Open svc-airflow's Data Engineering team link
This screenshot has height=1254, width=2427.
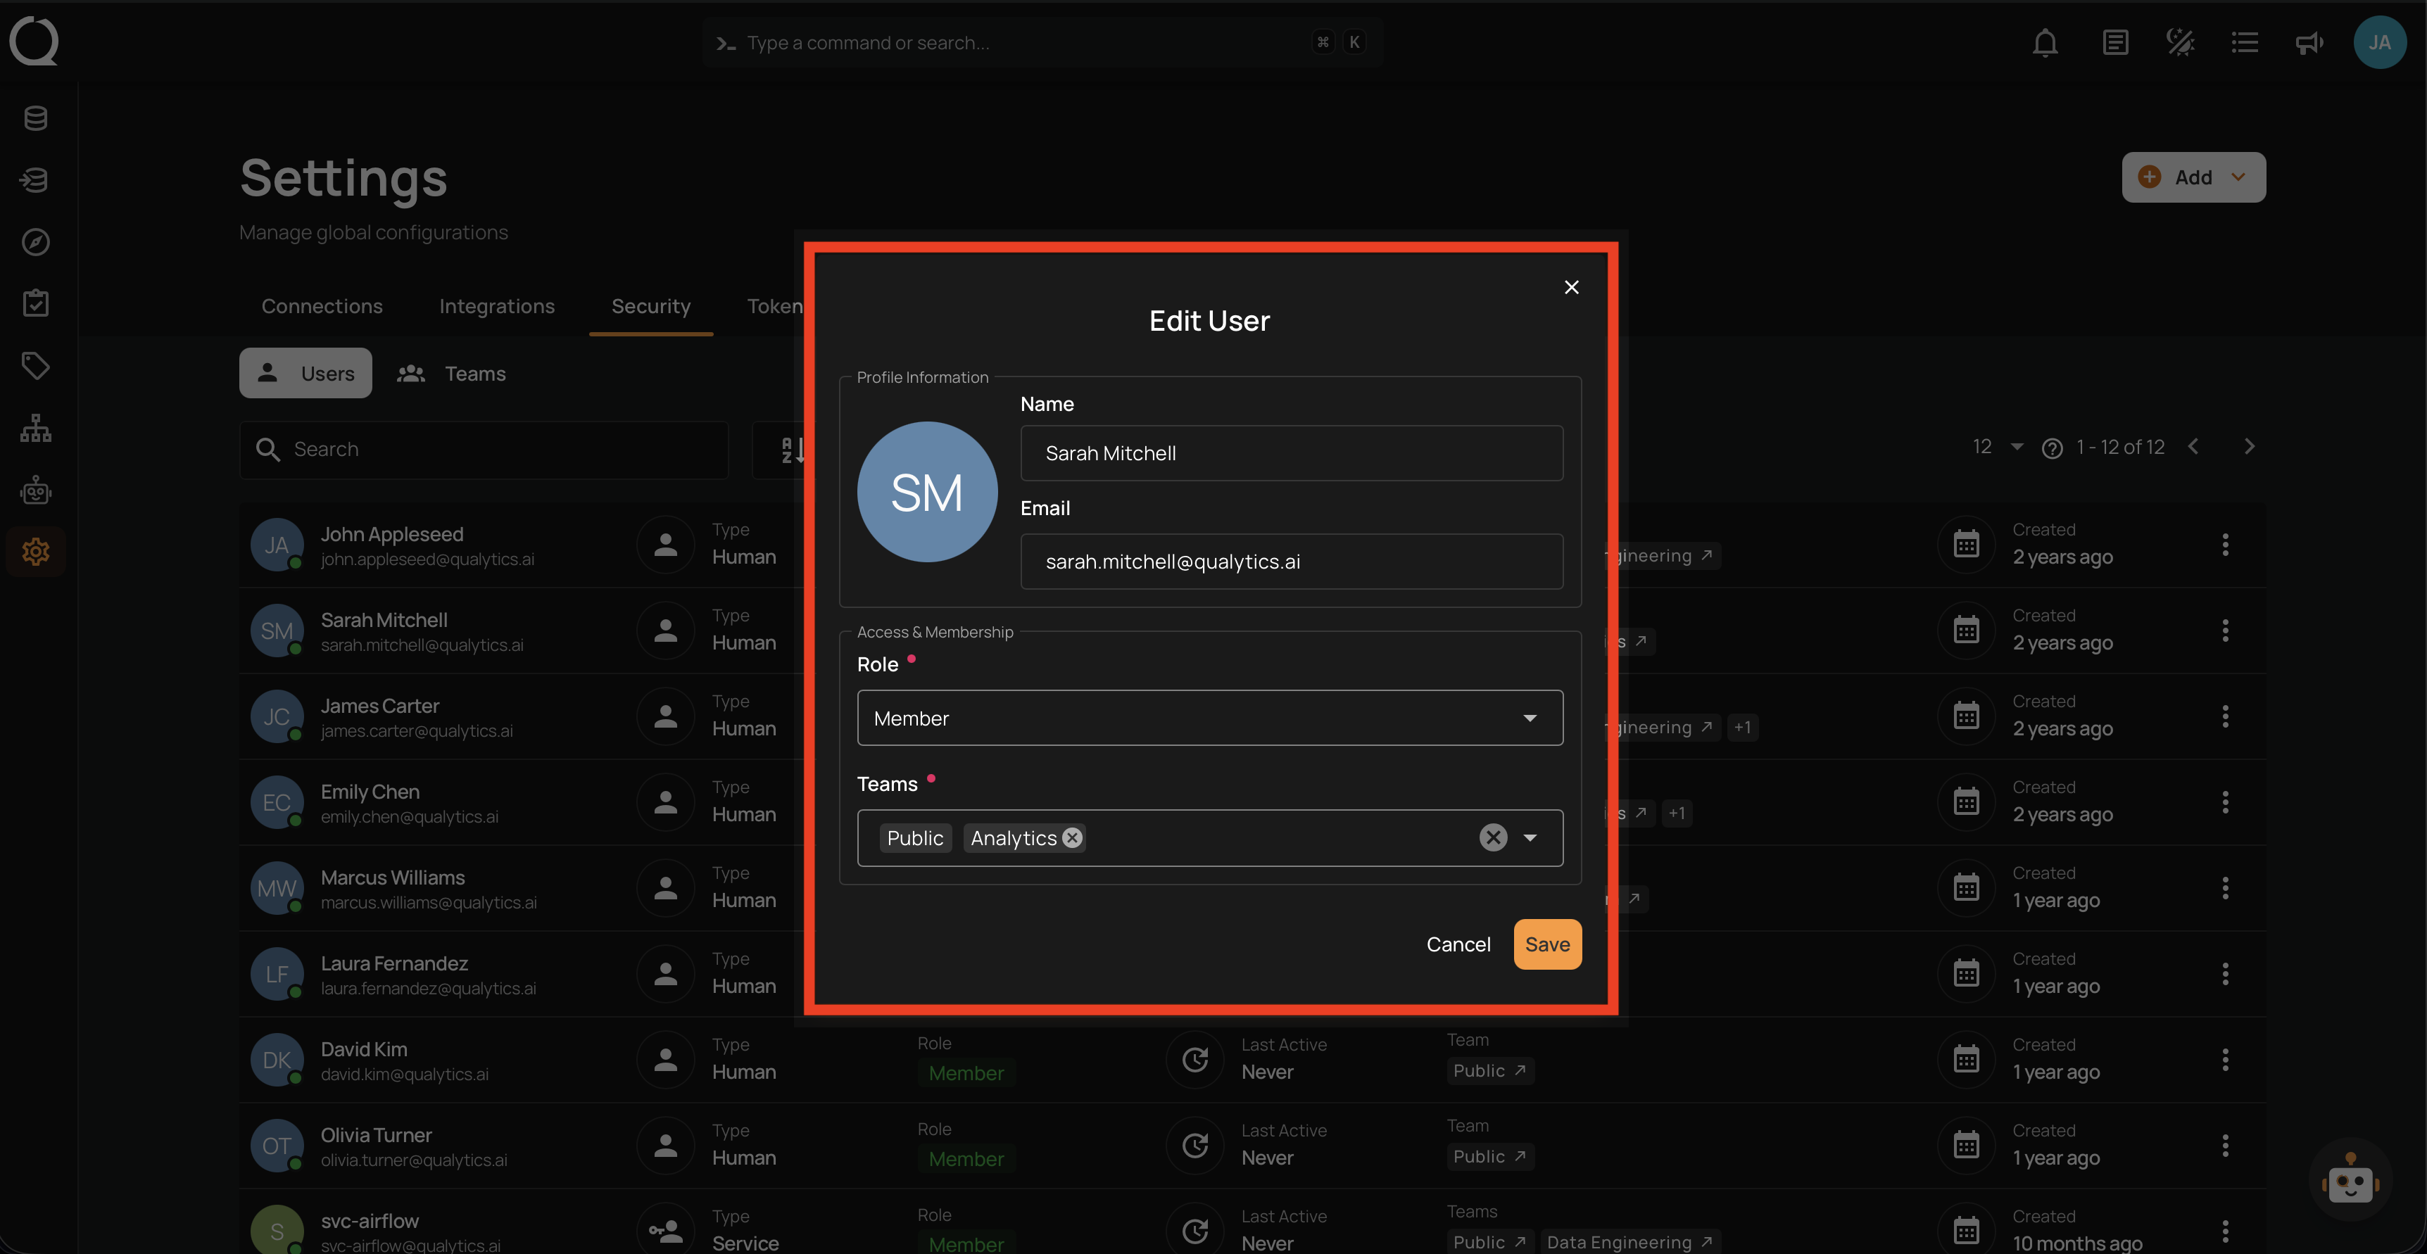(1630, 1242)
